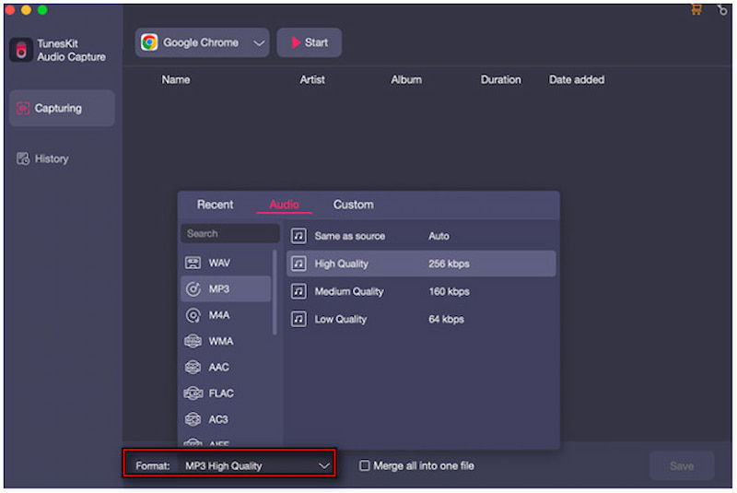Click the TunesKit Audio Capture logo icon
This screenshot has height=493, width=737.
pyautogui.click(x=21, y=50)
